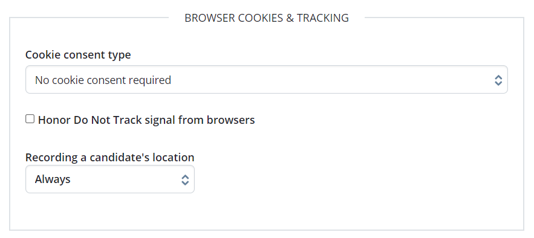This screenshot has width=534, height=238.
Task: Click the Honor Do Not Track signal label
Action: click(146, 120)
